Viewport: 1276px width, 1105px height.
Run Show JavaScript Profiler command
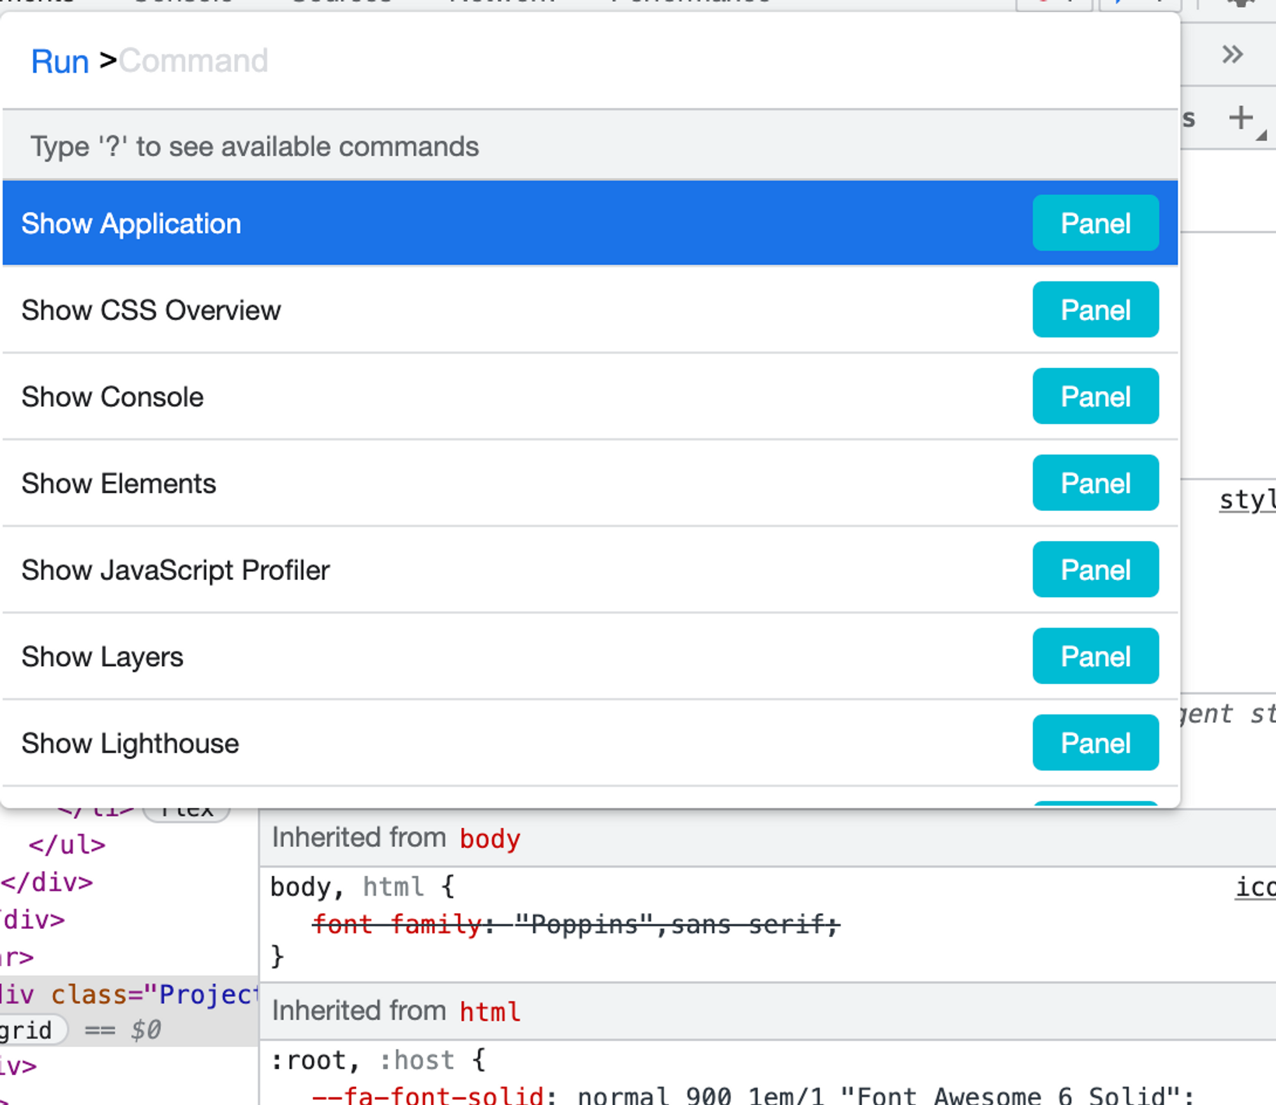(x=175, y=570)
